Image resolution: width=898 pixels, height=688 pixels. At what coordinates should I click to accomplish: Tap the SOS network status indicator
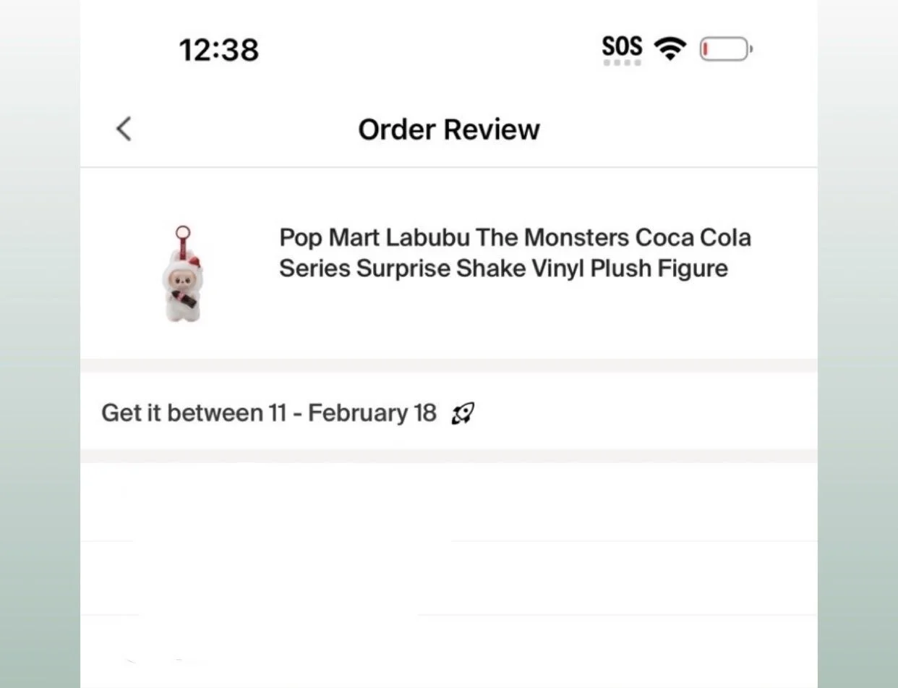point(622,47)
